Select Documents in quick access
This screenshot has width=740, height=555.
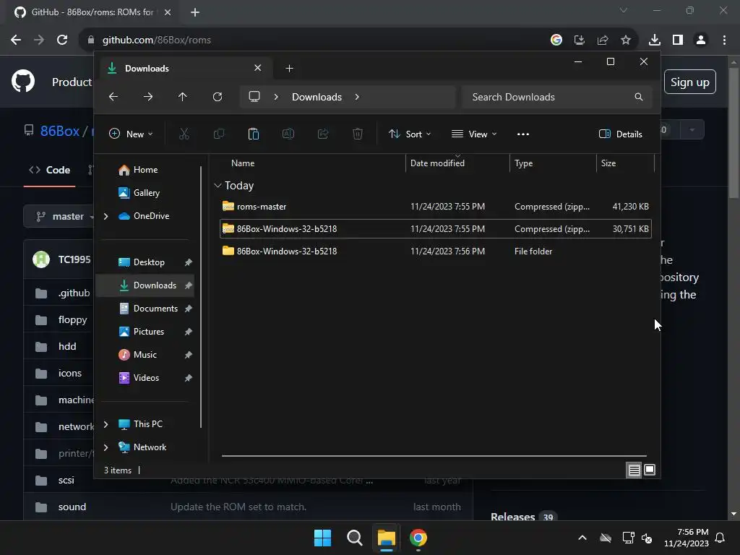click(145, 308)
